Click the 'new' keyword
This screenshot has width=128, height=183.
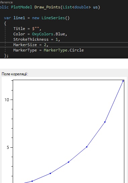36,18
